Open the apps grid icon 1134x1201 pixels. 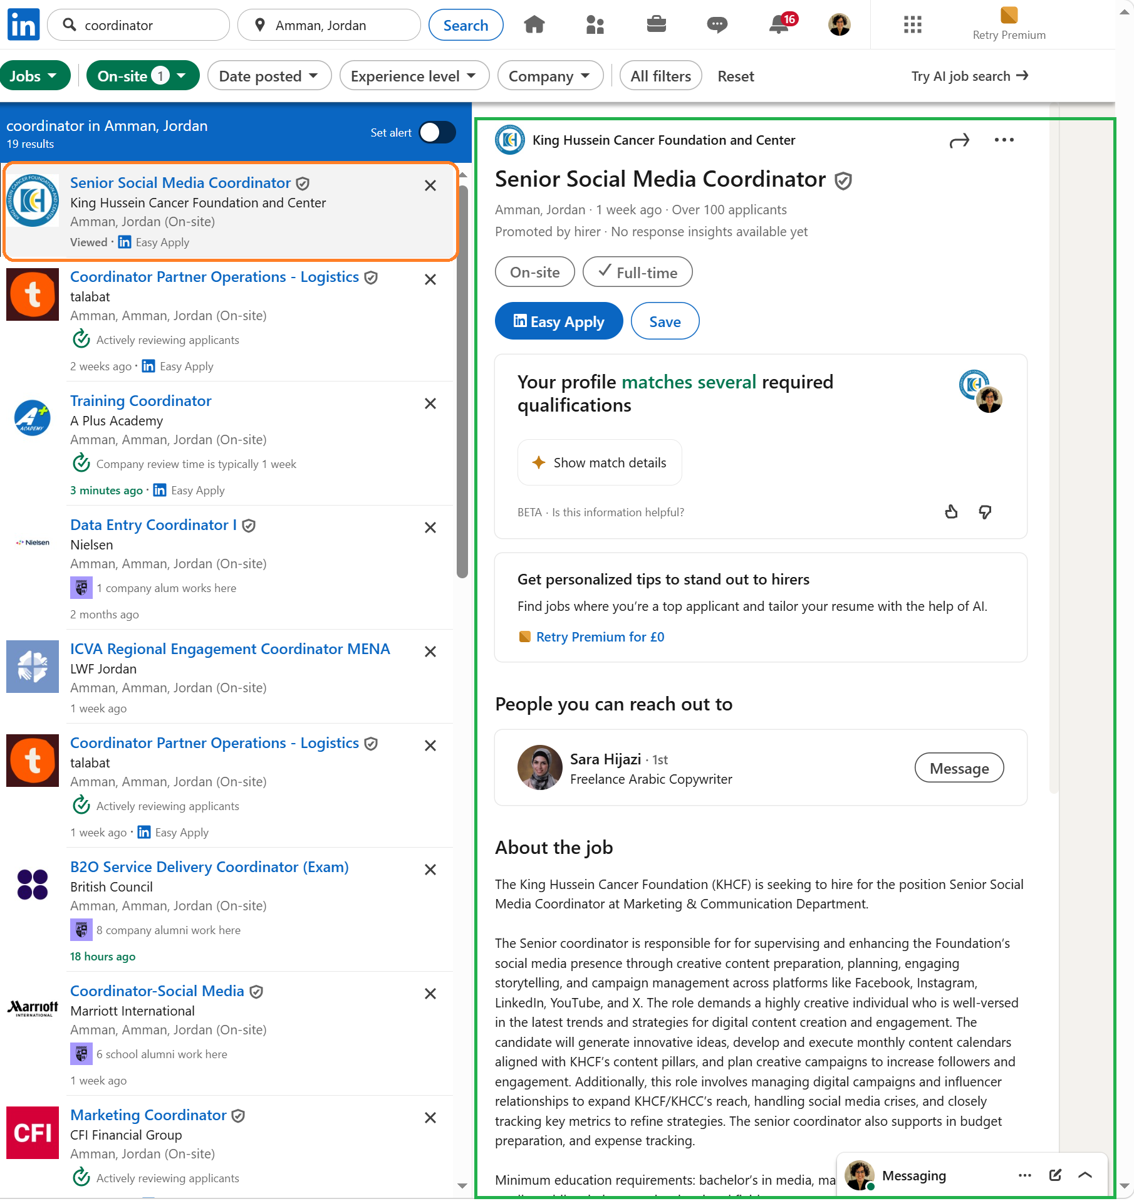pos(912,24)
